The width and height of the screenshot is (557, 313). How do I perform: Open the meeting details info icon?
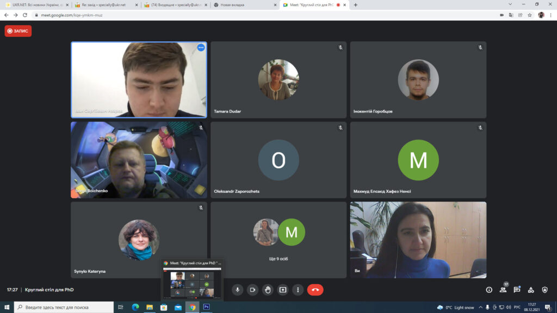[489, 290]
